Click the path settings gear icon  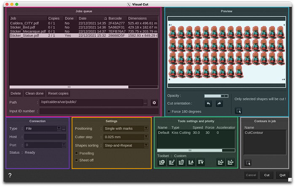[154, 102]
